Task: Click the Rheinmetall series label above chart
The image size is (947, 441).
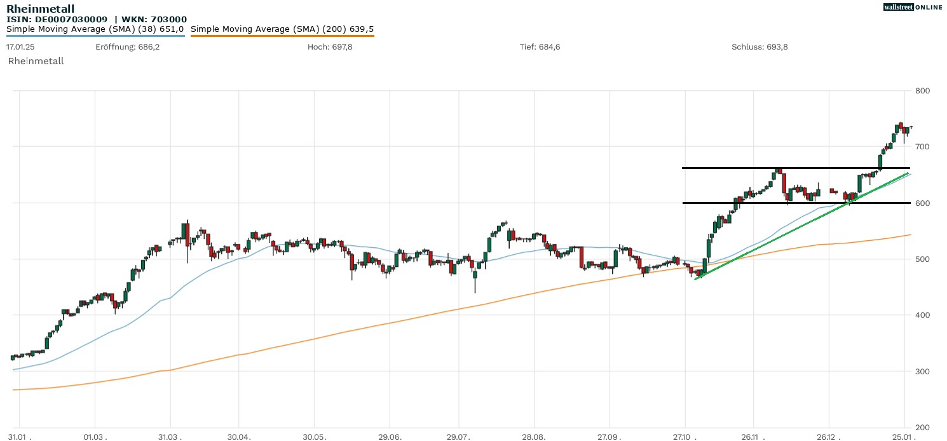Action: click(36, 61)
